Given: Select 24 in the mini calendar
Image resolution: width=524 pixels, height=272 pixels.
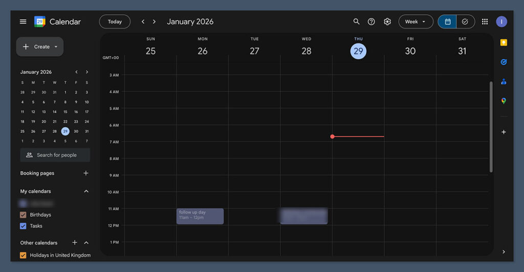Looking at the screenshot, I should point(86,121).
